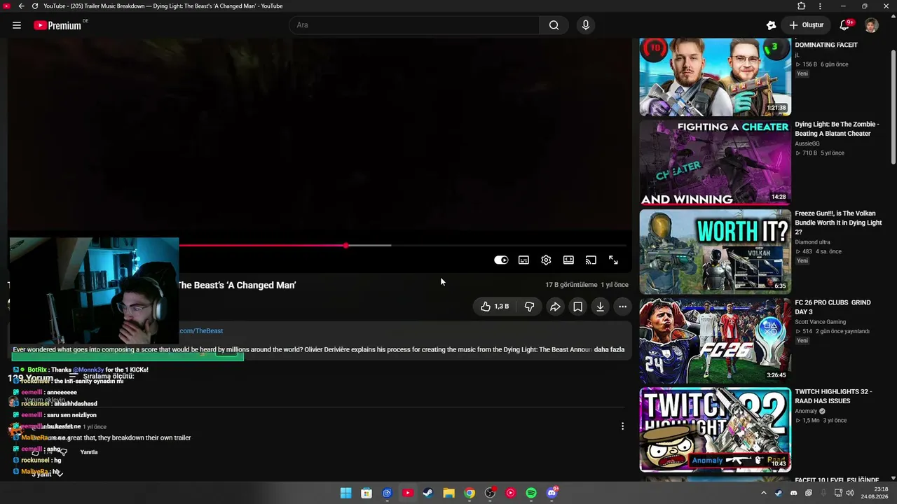
Task: Open the browser three-dot menu
Action: point(820,6)
